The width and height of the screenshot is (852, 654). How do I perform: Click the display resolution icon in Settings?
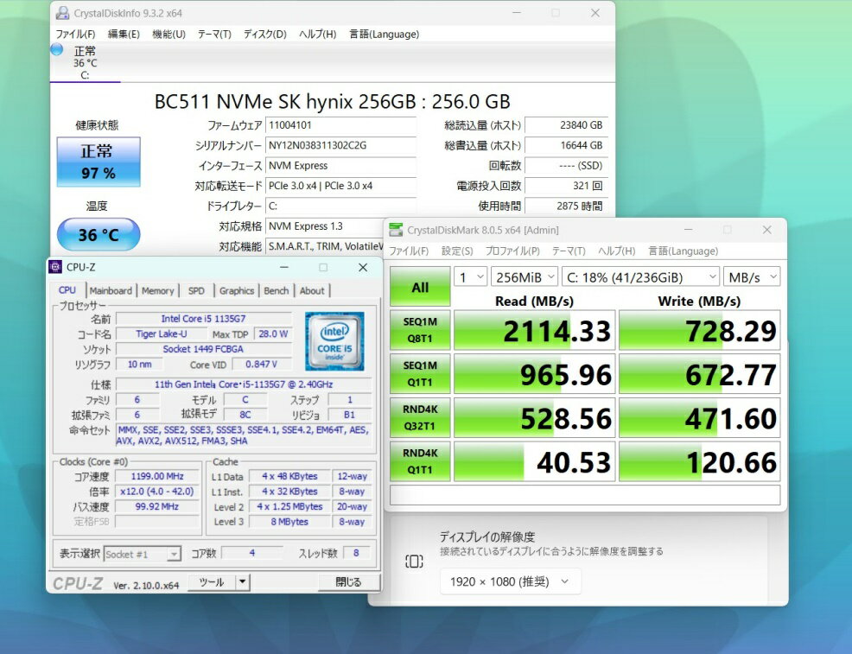click(414, 562)
